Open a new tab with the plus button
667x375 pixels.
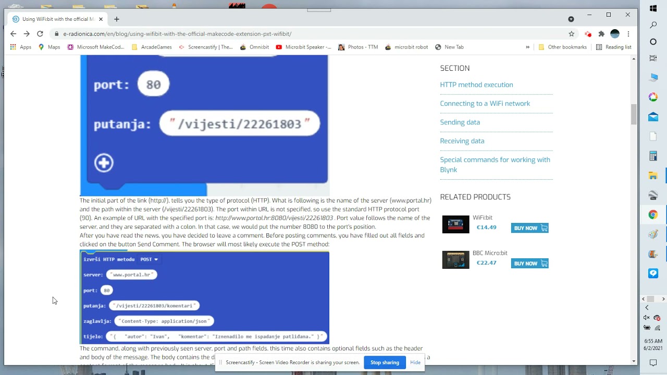[x=117, y=19]
